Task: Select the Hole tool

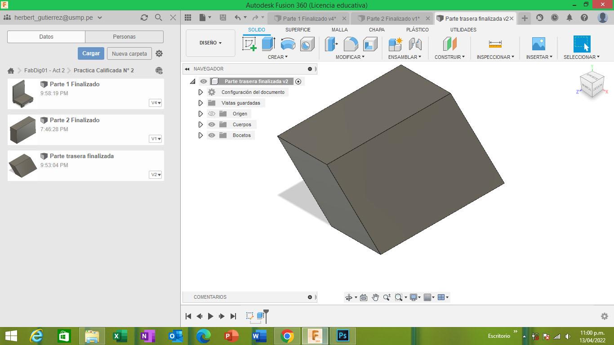Action: point(307,44)
